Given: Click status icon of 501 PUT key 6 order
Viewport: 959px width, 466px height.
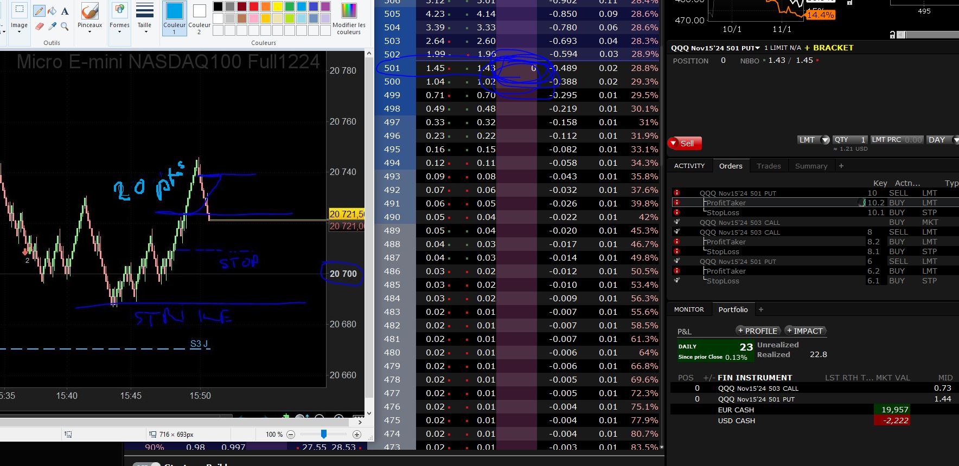Looking at the screenshot, I should click(676, 261).
